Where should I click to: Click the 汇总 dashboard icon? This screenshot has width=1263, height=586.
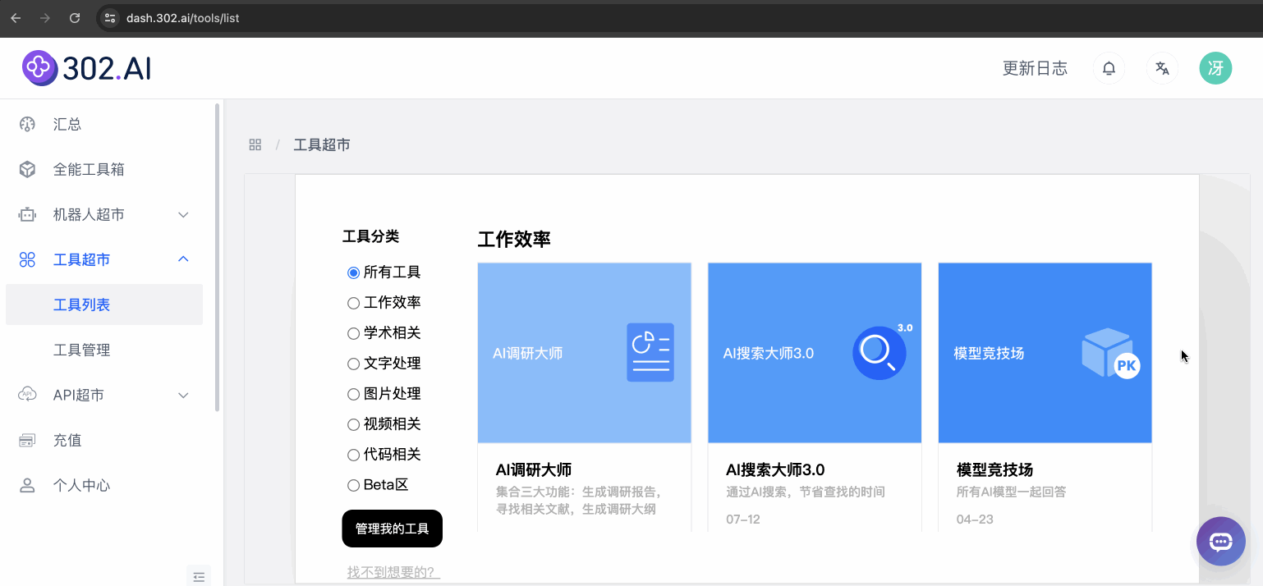tap(27, 124)
